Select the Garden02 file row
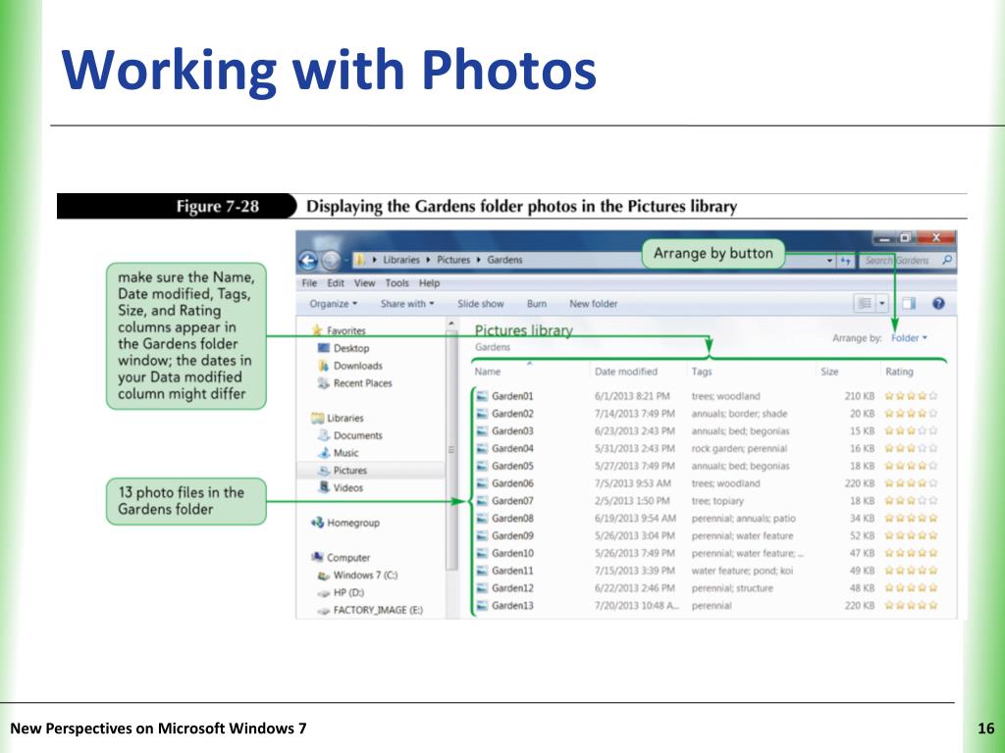Image resolution: width=1005 pixels, height=753 pixels. point(708,414)
